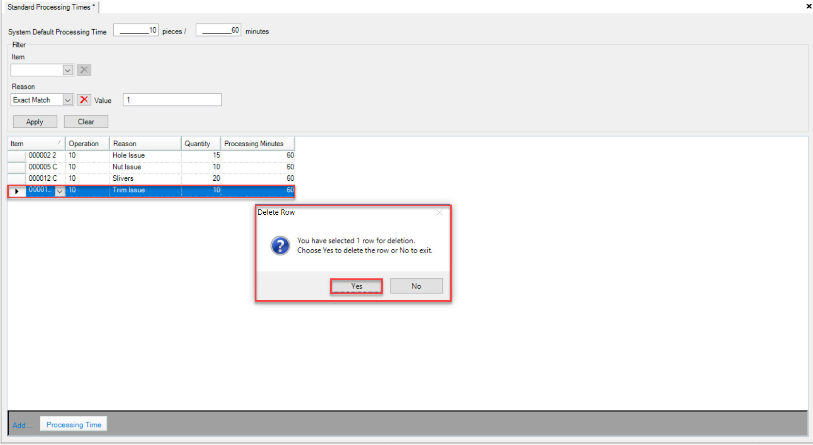Click the Add link at bottom
The height and width of the screenshot is (445, 813).
(x=22, y=425)
